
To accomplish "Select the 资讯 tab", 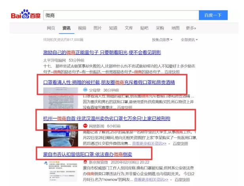I will [x=66, y=28].
